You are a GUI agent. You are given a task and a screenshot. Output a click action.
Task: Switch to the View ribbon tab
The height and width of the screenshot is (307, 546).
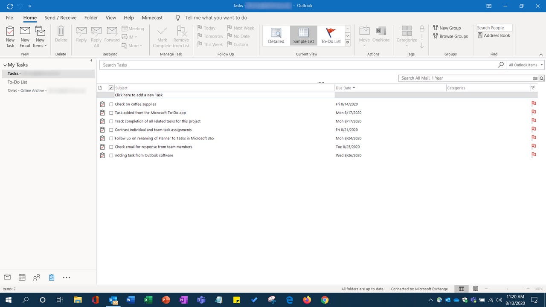(110, 17)
